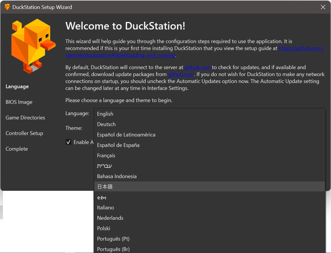Choose Deutsch in the language dropdown
Image resolution: width=331 pixels, height=253 pixels.
(209, 124)
